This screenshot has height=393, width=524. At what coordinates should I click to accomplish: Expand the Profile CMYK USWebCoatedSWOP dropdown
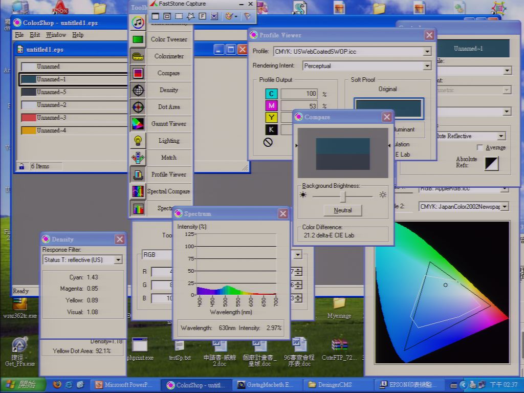click(427, 52)
